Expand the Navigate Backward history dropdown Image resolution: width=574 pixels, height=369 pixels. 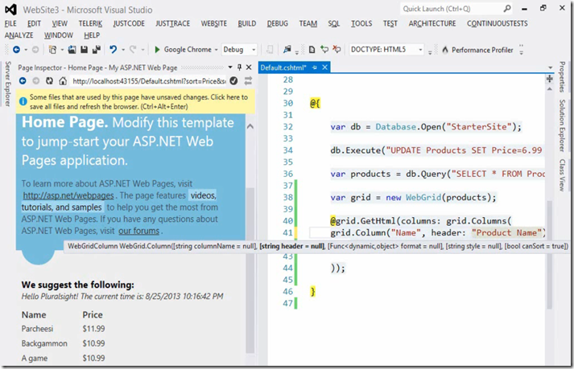[26, 50]
